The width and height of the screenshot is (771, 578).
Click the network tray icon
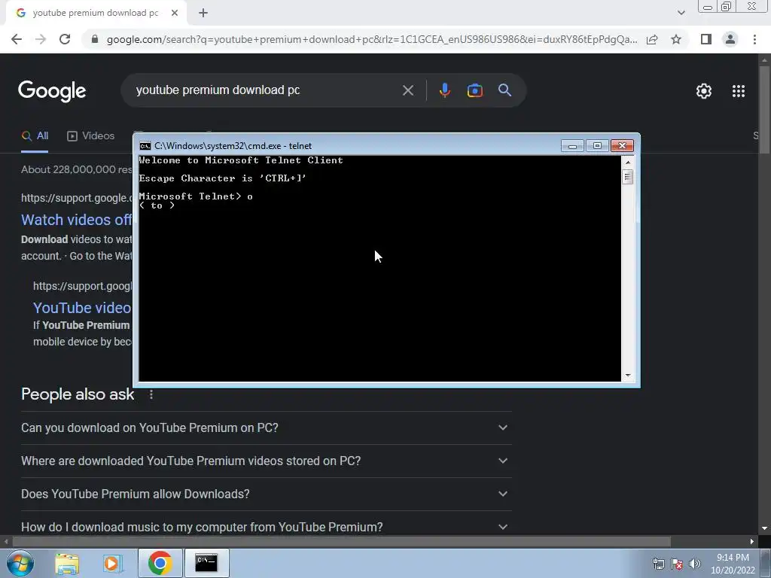658,564
